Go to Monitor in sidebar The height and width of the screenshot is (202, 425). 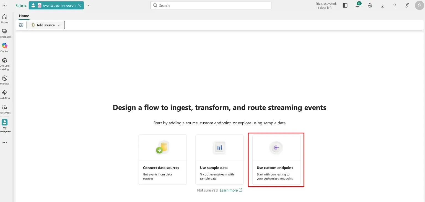click(5, 80)
